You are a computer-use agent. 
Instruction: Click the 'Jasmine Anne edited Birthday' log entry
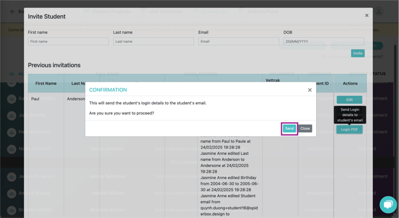pyautogui.click(x=229, y=184)
